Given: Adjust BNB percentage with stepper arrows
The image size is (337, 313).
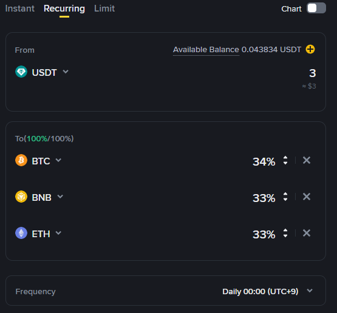Looking at the screenshot, I should 285,197.
